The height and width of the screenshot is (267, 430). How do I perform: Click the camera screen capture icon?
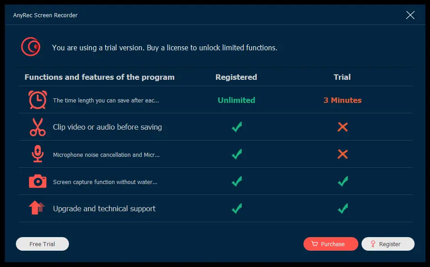coord(38,181)
